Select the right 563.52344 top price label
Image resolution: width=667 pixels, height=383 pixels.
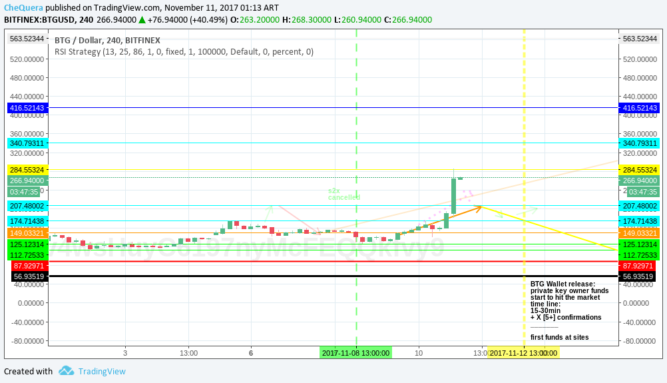pos(640,39)
